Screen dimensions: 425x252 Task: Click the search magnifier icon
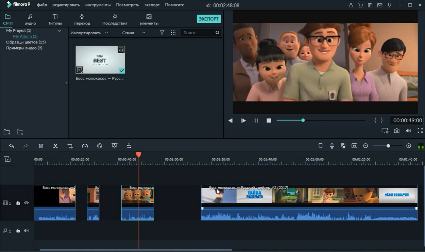pos(217,33)
